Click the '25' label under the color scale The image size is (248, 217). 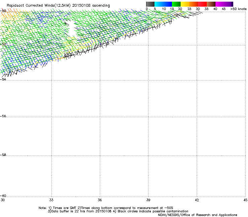pyautogui.click(x=189, y=9)
